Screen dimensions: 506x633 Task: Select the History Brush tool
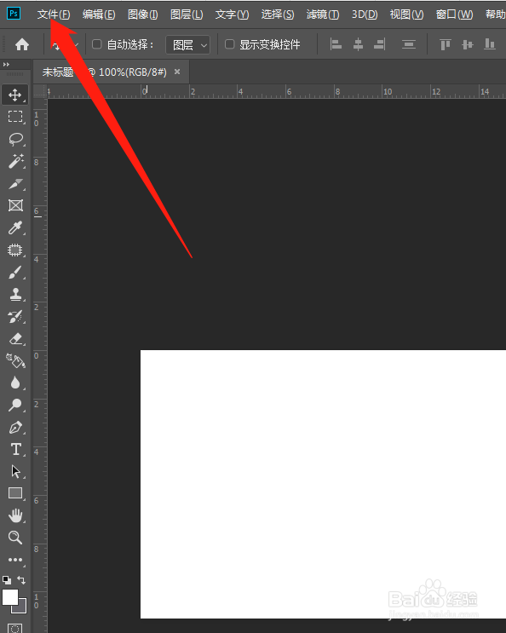point(15,317)
